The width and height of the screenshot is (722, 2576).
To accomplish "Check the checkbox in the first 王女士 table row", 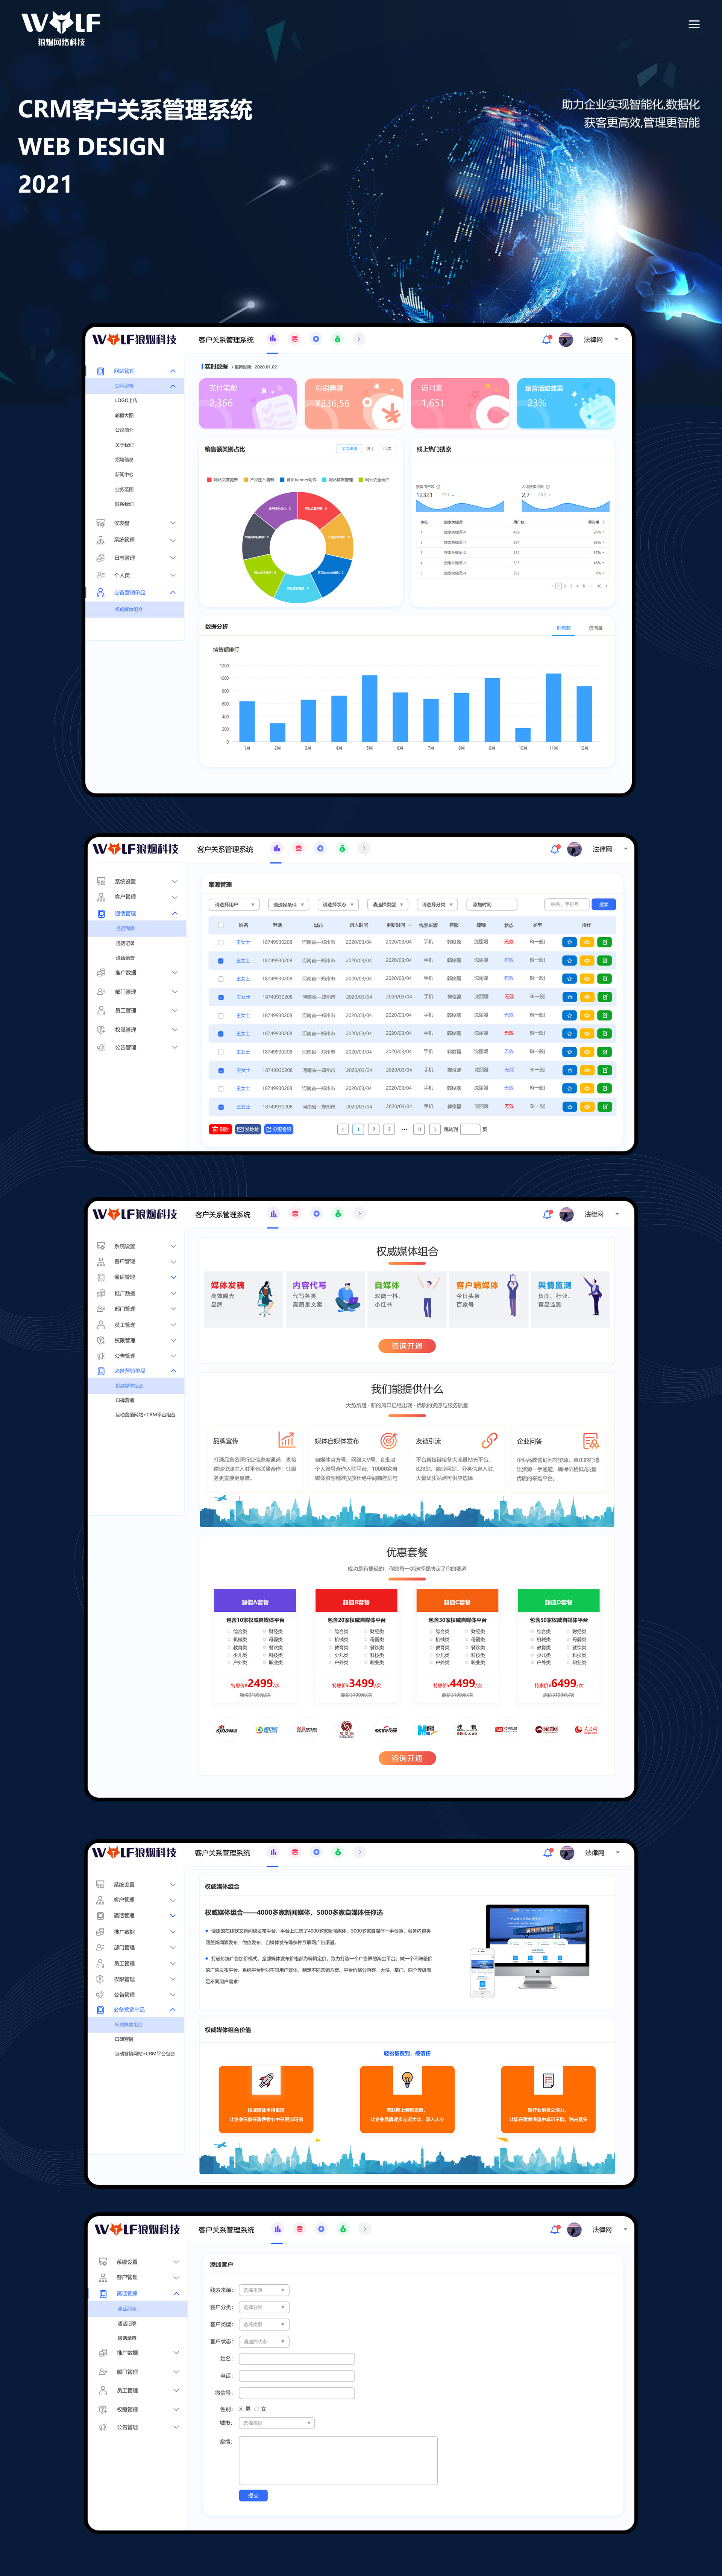I will (x=221, y=942).
